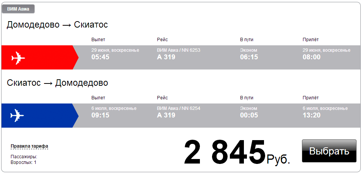Select the 05:45 departure time
This screenshot has width=363, height=176.
[100, 57]
